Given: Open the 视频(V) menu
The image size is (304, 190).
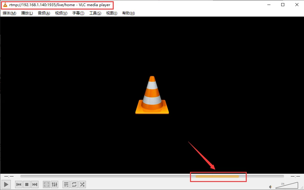Looking at the screenshot, I should click(x=61, y=13).
